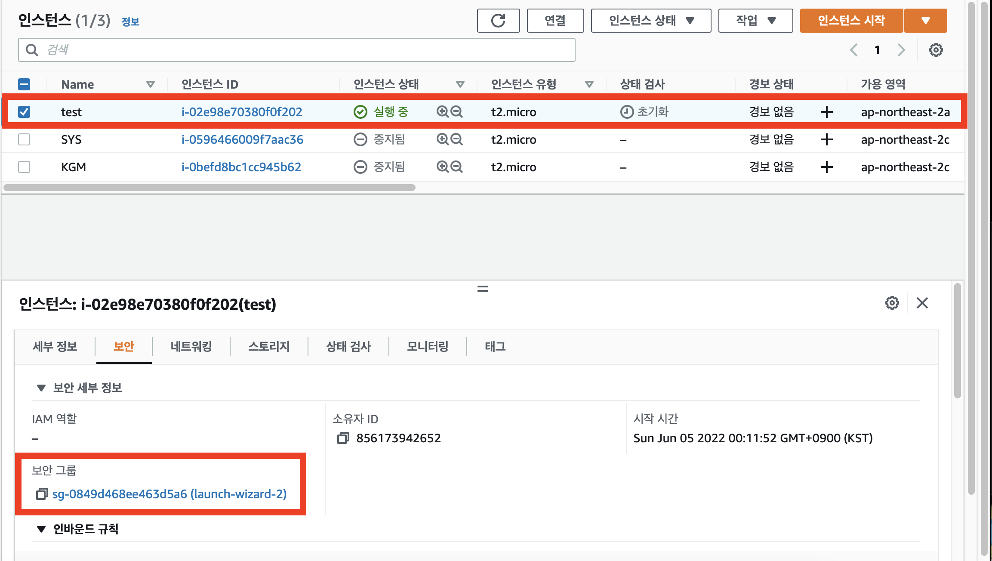Screen dimensions: 992x561
Task: Copy security group ID icon
Action: click(42, 494)
